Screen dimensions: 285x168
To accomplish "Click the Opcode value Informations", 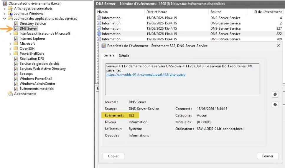I will pyautogui.click(x=139, y=136).
